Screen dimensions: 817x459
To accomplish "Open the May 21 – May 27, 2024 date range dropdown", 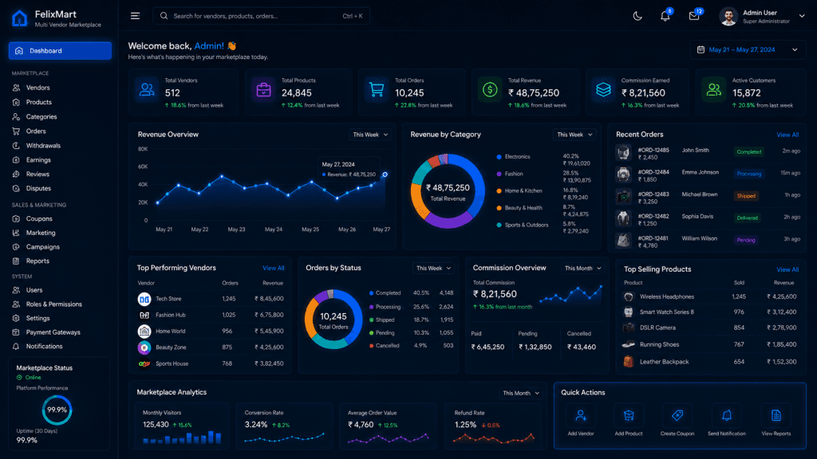I will point(748,50).
